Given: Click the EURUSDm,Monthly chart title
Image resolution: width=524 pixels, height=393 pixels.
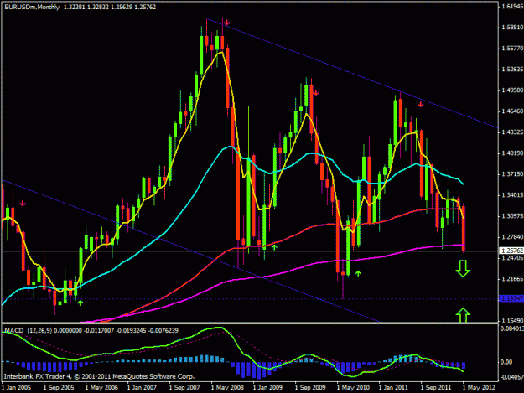Looking at the screenshot, I should click(x=32, y=7).
